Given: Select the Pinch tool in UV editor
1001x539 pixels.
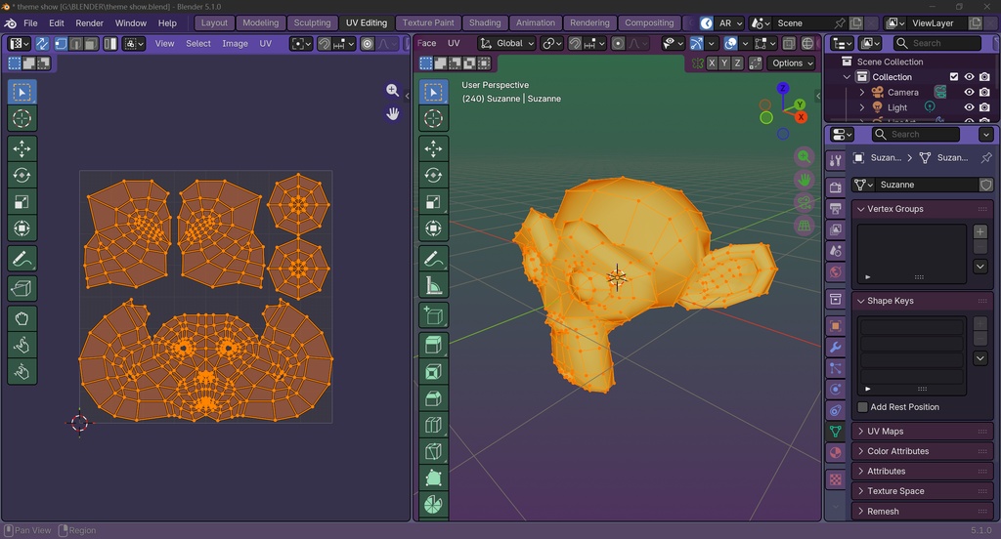Looking at the screenshot, I should (22, 371).
